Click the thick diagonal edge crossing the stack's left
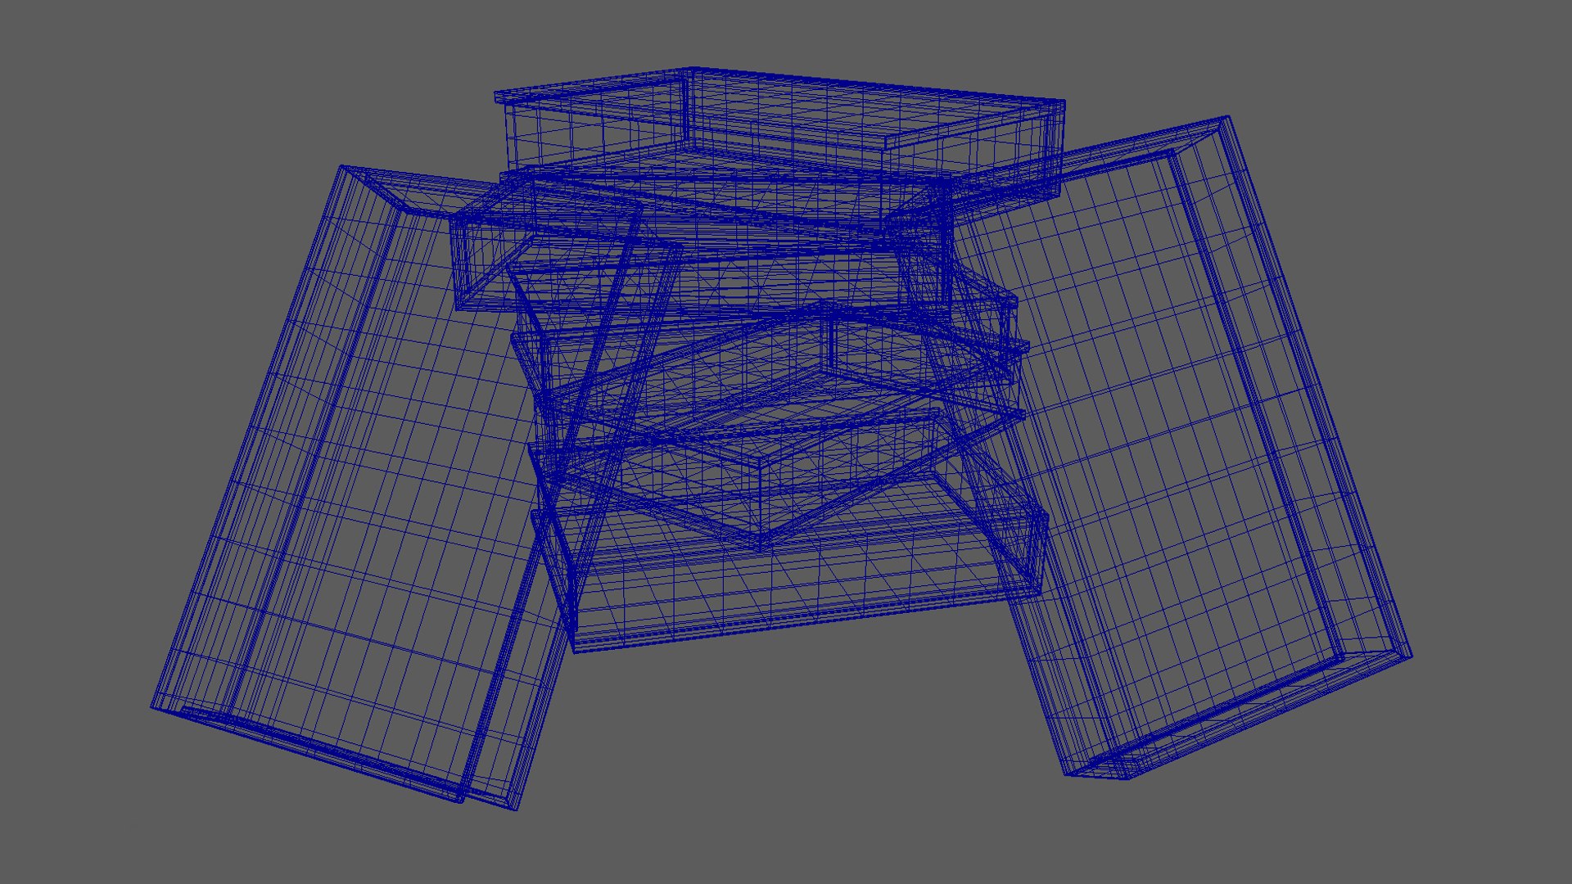The image size is (1572, 884). [608, 327]
